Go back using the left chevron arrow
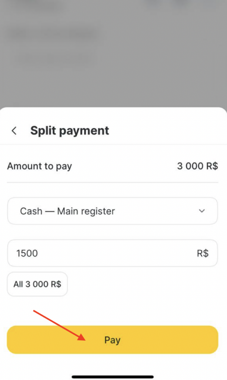The height and width of the screenshot is (380, 227). [x=14, y=131]
